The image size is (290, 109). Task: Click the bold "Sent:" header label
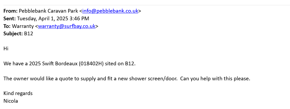9,19
